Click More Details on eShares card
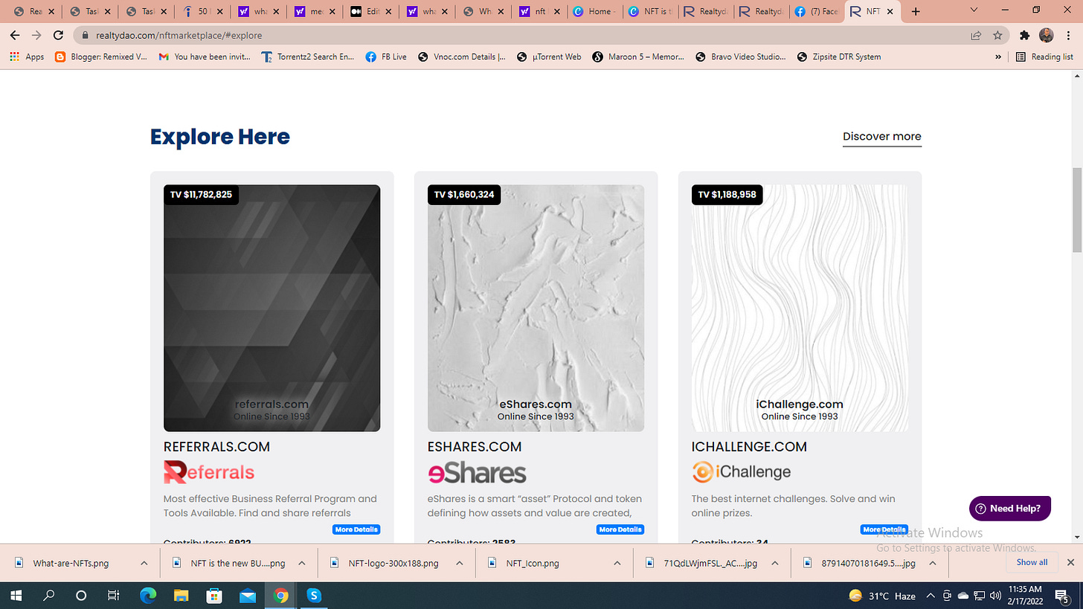 pyautogui.click(x=620, y=529)
